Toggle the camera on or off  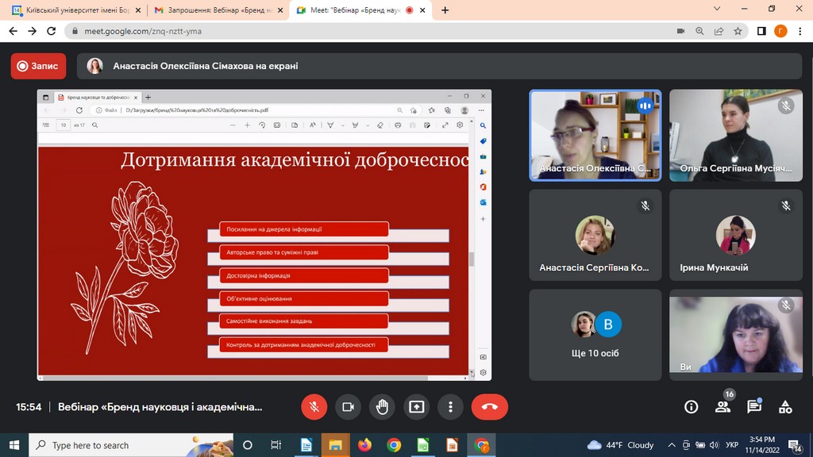pyautogui.click(x=348, y=407)
